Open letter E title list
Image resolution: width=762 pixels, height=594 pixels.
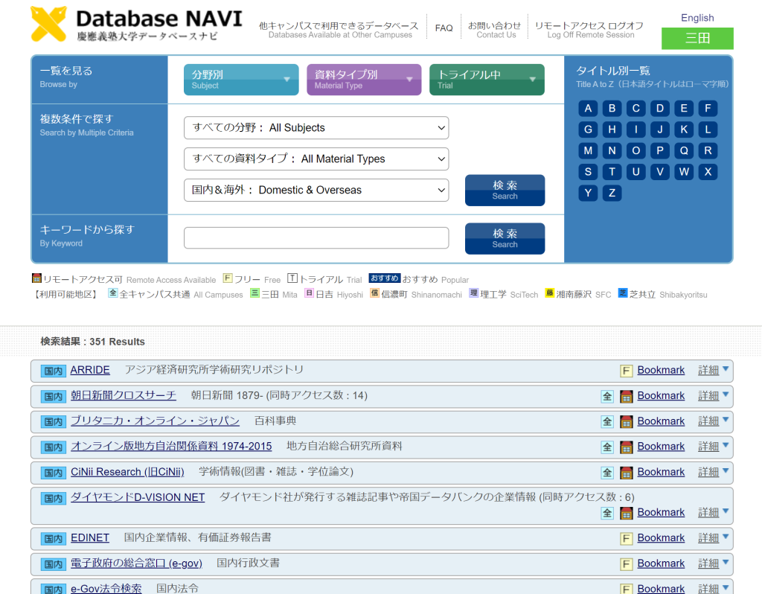tap(684, 109)
